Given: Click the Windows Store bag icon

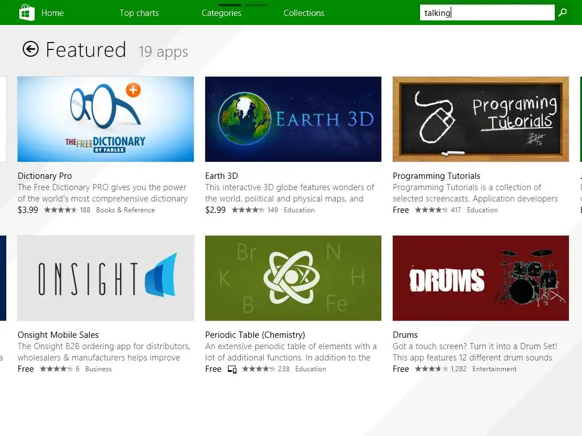Looking at the screenshot, I should pyautogui.click(x=27, y=12).
